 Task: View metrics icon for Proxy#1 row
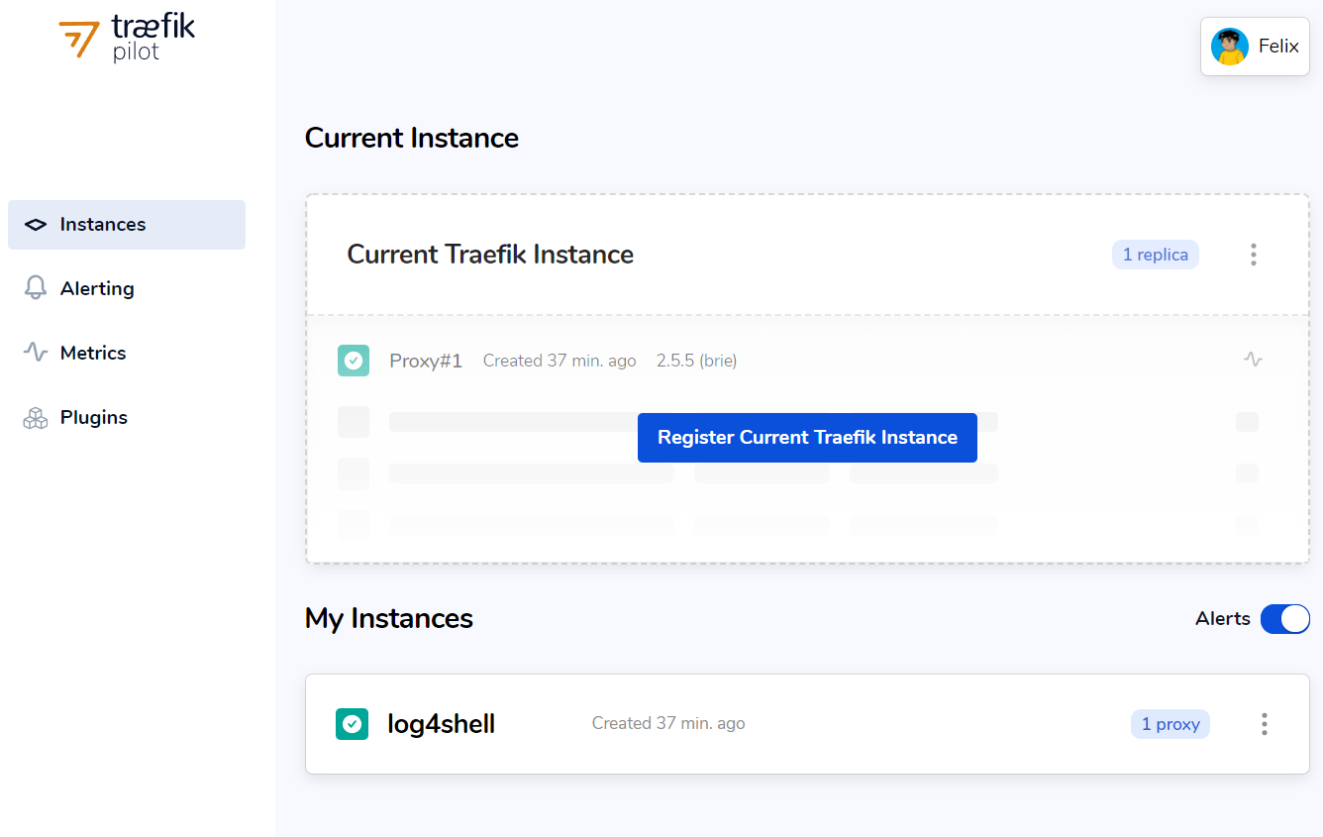(x=1253, y=360)
